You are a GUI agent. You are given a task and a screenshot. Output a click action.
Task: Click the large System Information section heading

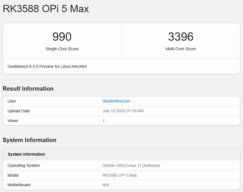click(x=29, y=140)
